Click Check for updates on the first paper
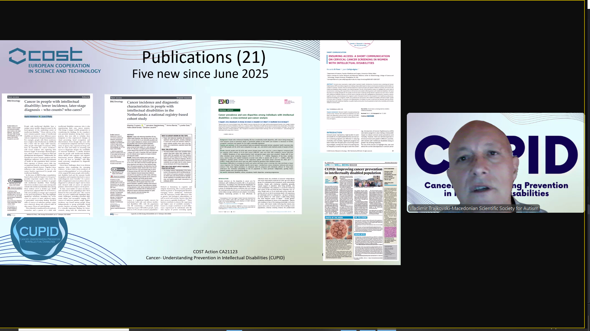This screenshot has height=331, width=590. click(15, 188)
